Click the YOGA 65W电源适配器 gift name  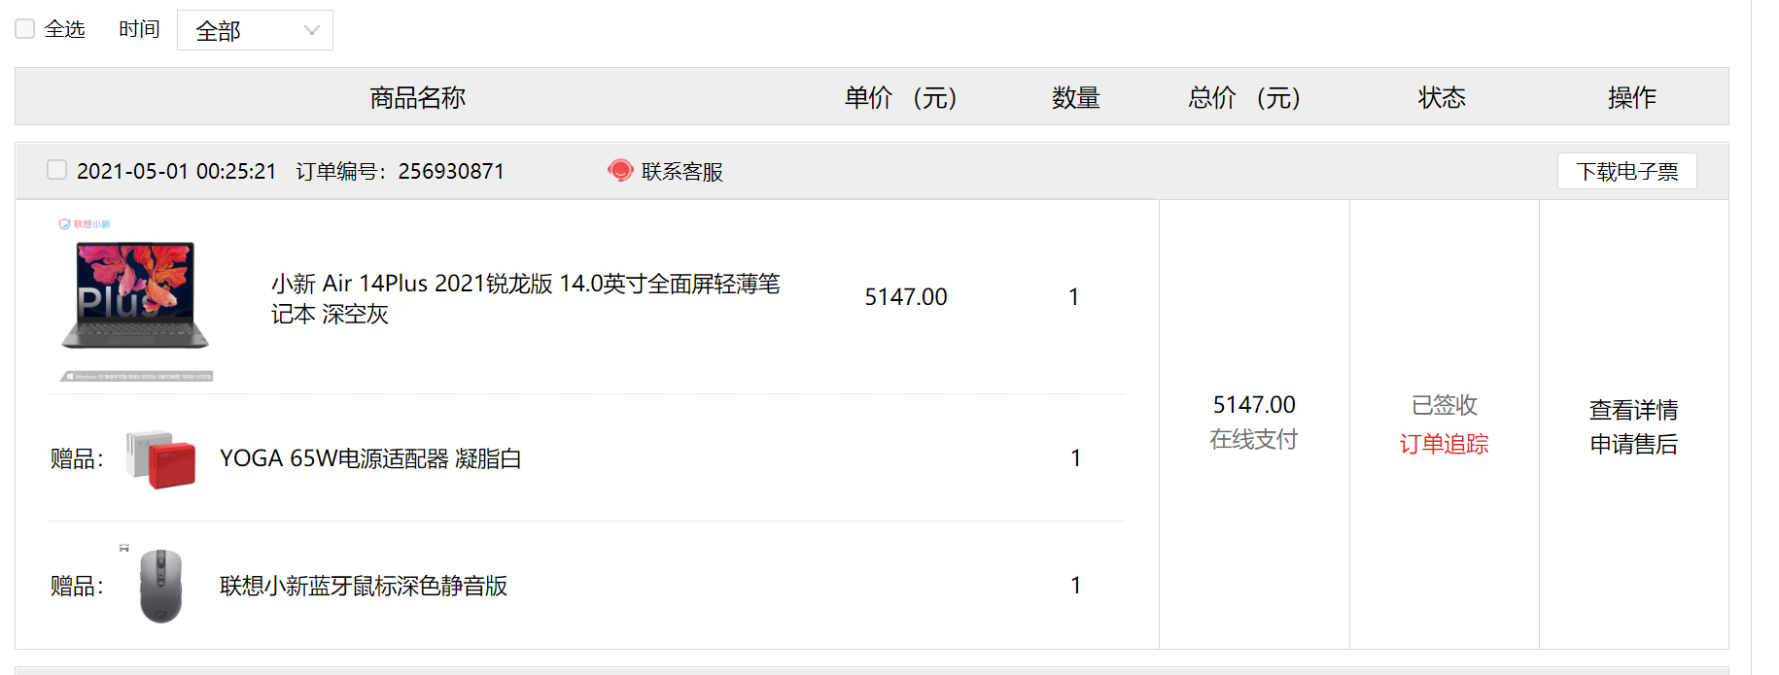(x=370, y=458)
